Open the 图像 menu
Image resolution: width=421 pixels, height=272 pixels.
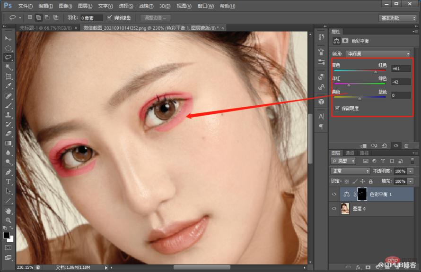[65, 6]
